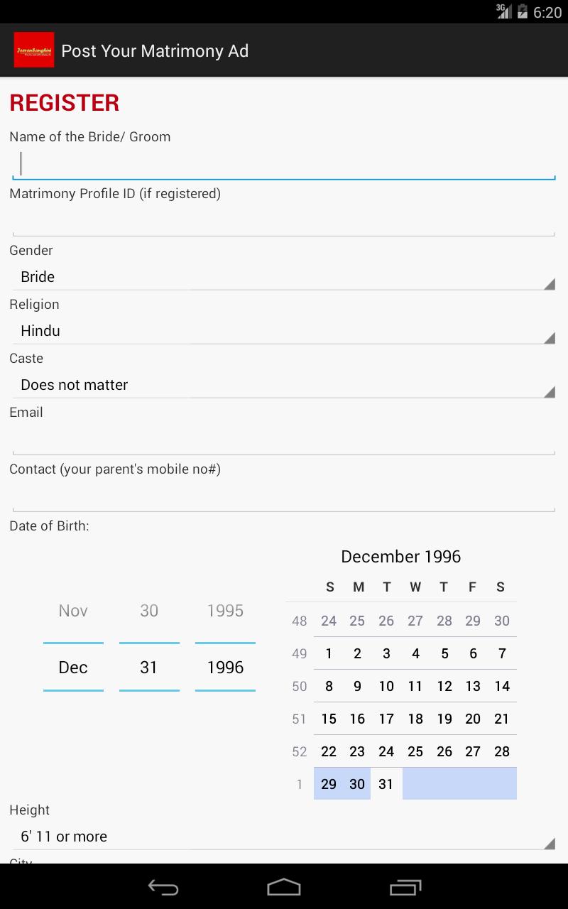Choose November 24 in the calendar grid
The height and width of the screenshot is (909, 568).
click(329, 621)
